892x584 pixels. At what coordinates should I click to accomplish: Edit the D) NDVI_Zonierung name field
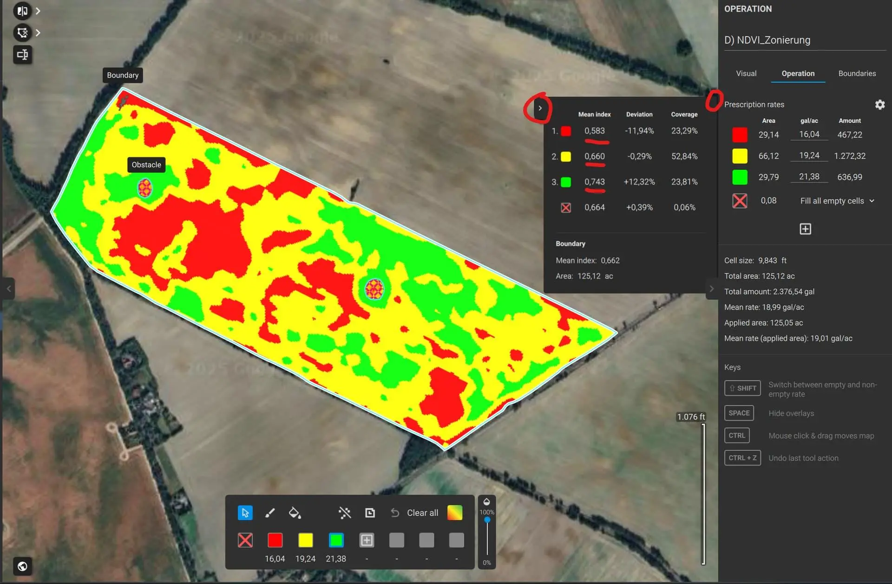pos(805,40)
